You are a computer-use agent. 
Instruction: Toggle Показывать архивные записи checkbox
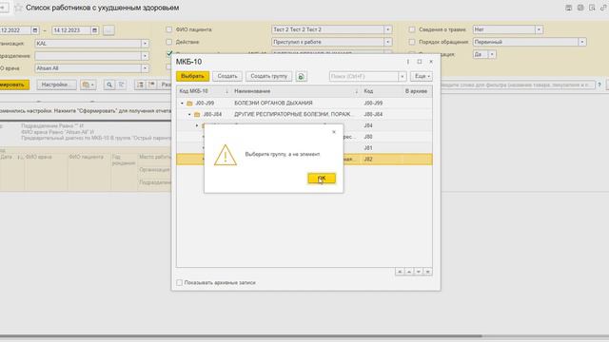tap(180, 283)
